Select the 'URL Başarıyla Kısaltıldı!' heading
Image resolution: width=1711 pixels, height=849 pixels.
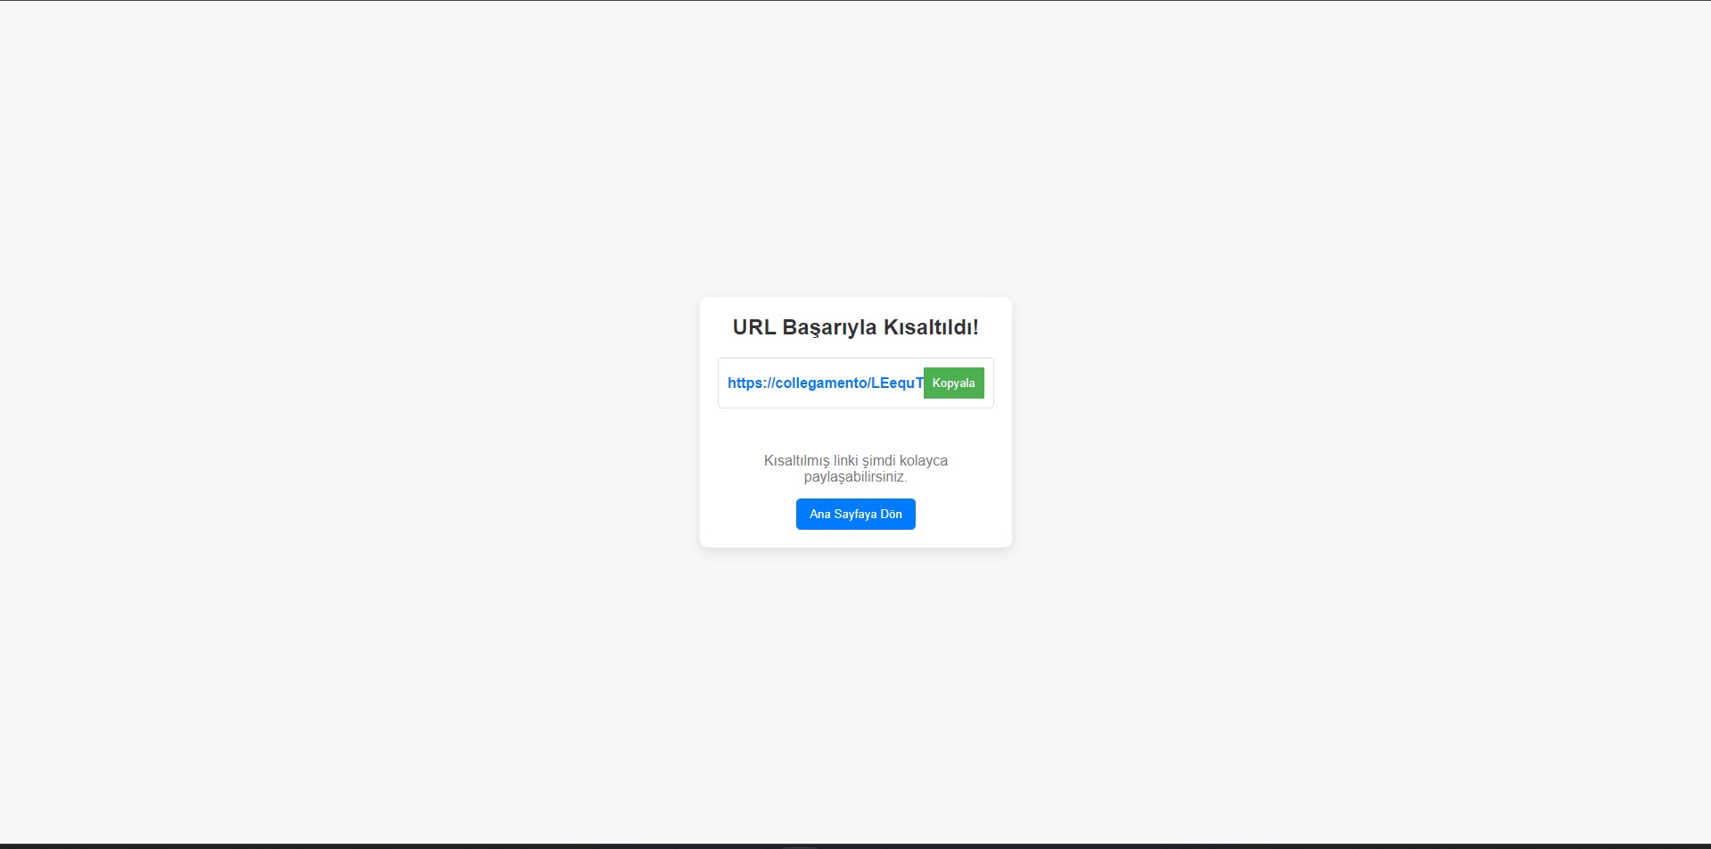tap(855, 327)
